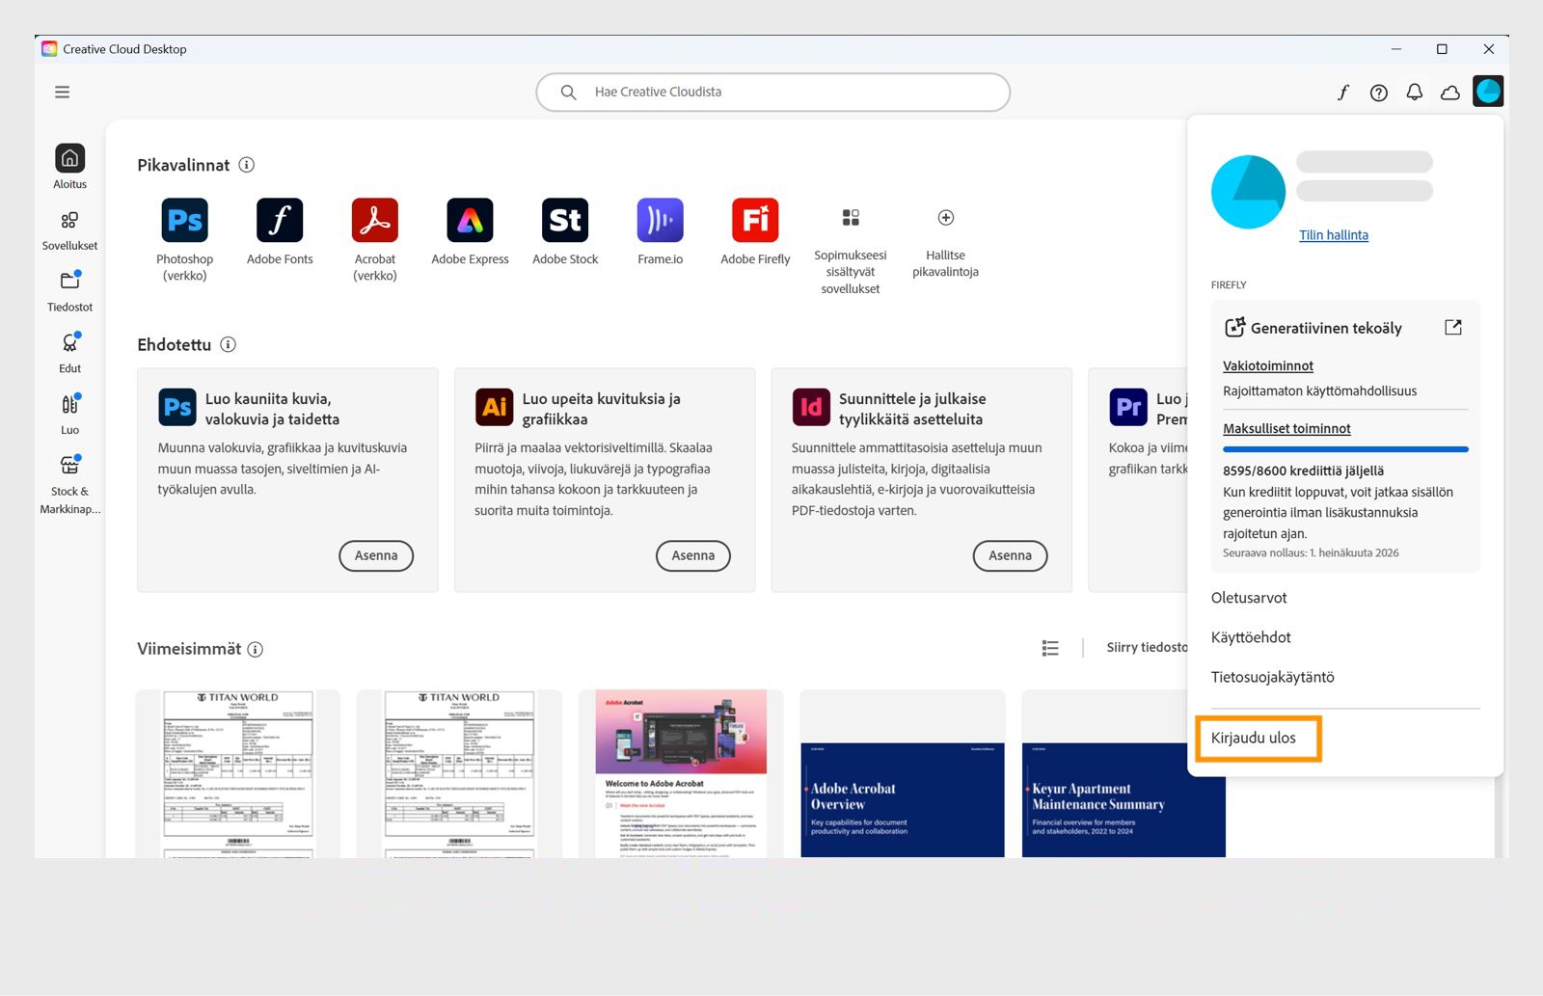Open Adobe Stock shortcut
This screenshot has width=1543, height=996.
(565, 232)
